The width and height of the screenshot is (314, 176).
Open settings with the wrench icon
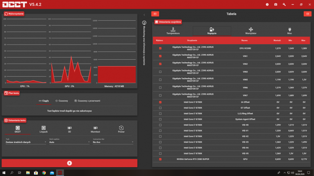tap(284, 4)
